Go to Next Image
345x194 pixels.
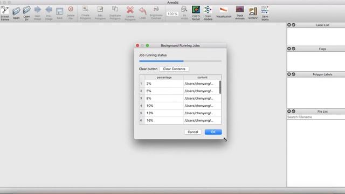(x=37, y=13)
